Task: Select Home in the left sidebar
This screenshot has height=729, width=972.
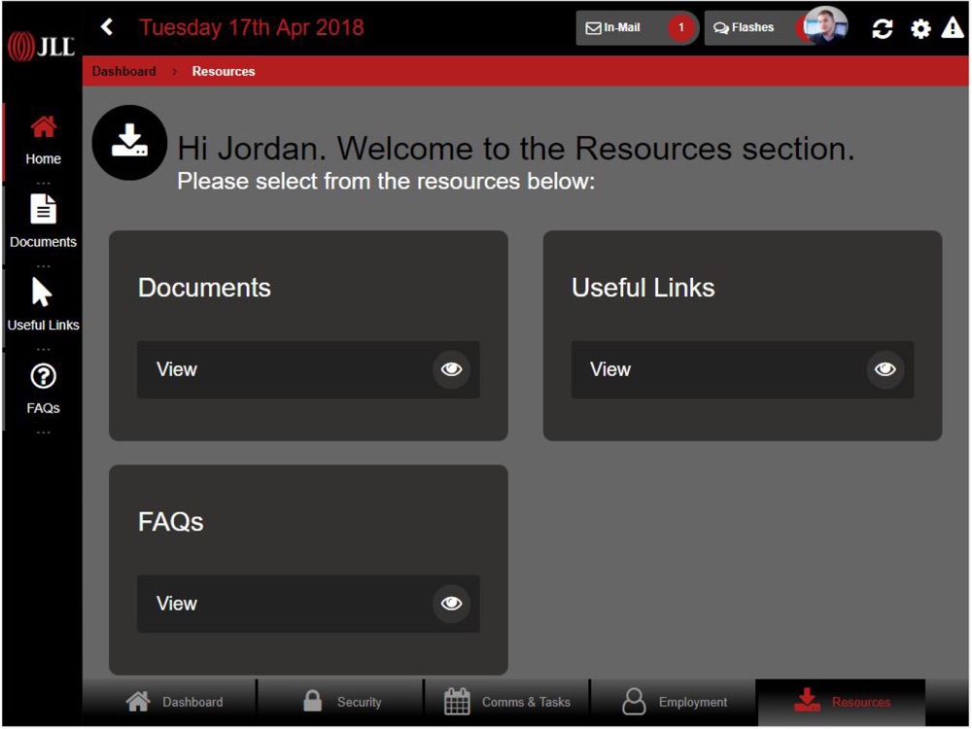Action: click(x=43, y=141)
